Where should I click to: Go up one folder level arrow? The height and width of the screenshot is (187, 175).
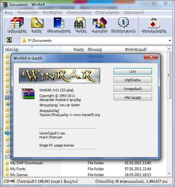pos(9,40)
